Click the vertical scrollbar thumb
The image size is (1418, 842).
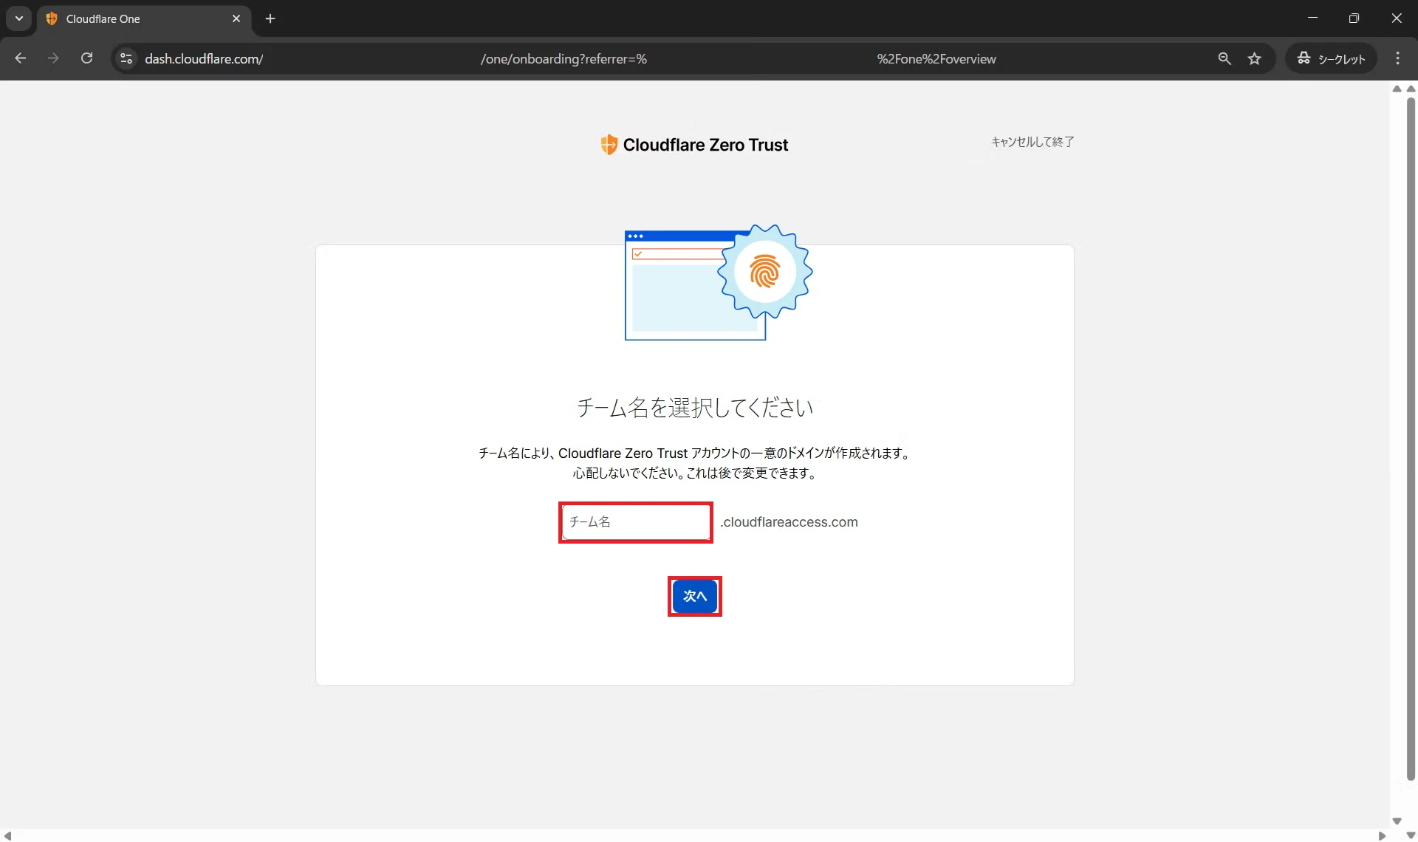pos(1411,438)
